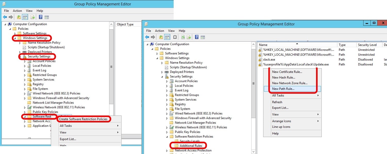This screenshot has height=154, width=387.
Task: Expand Public Key Policies in left tree
Action: [x=25, y=112]
